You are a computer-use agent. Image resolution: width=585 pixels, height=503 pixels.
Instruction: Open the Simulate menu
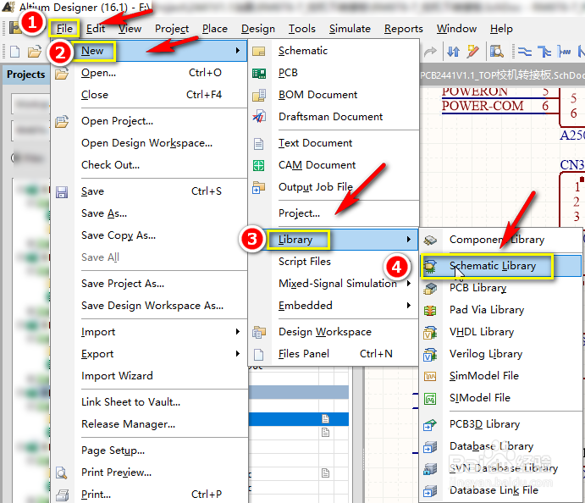pos(350,29)
